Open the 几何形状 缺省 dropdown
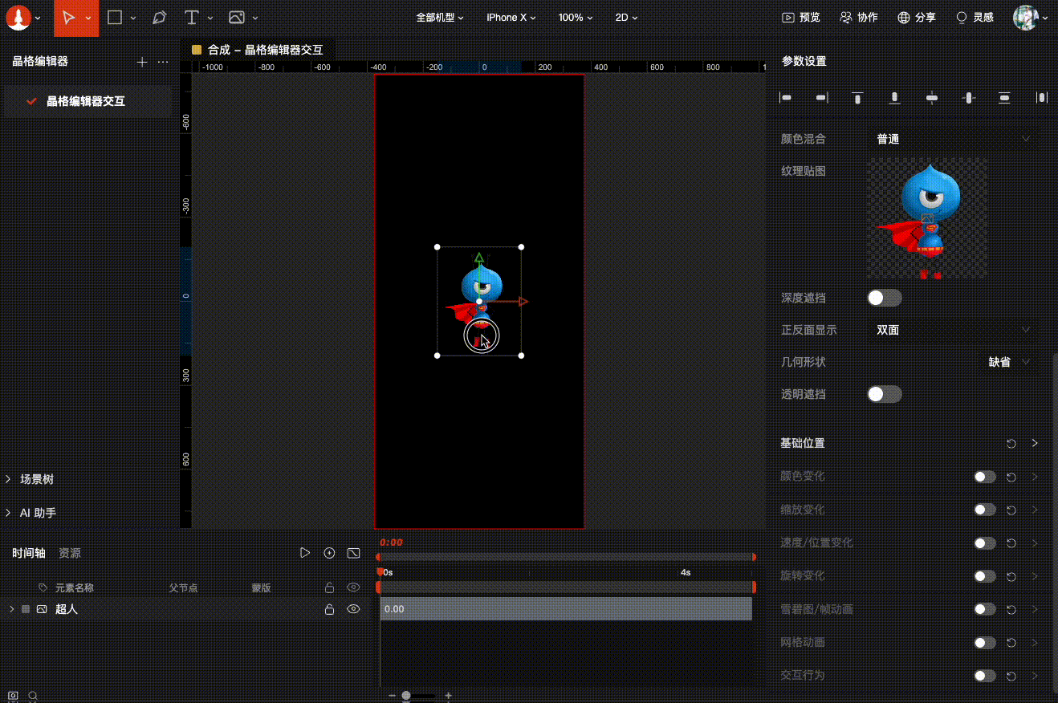Screen dimensions: 1058x703 pyautogui.click(x=1009, y=362)
